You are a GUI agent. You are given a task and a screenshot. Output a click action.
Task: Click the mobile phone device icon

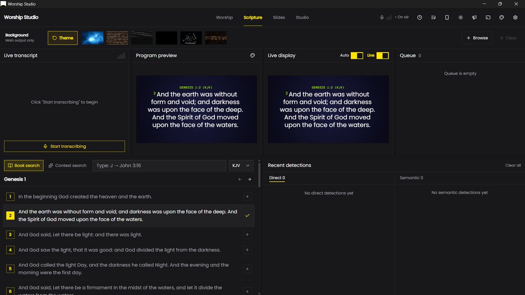447,17
